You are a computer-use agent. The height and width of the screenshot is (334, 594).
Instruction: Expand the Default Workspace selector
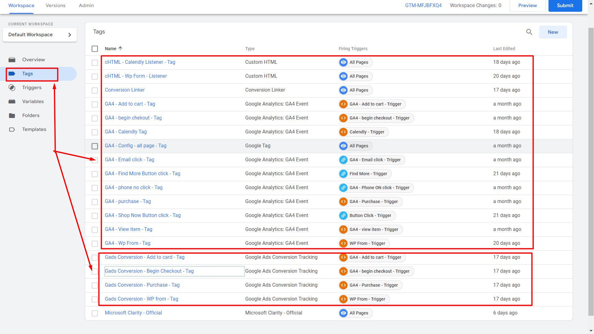pos(40,35)
